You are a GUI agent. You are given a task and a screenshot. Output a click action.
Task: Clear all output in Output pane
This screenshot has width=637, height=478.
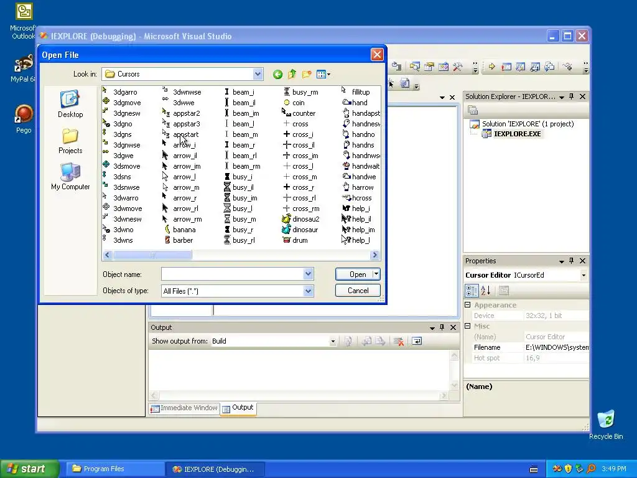pos(399,342)
